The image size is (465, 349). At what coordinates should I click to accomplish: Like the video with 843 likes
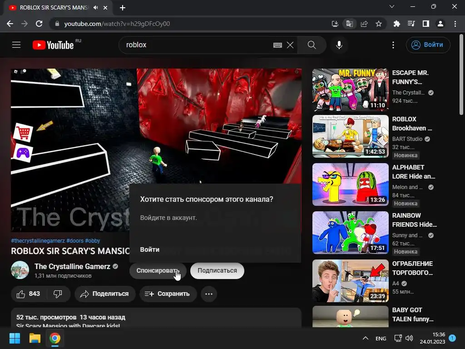28,294
